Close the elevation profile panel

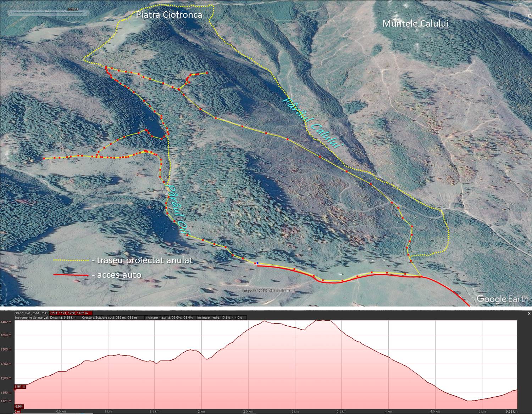(529, 314)
